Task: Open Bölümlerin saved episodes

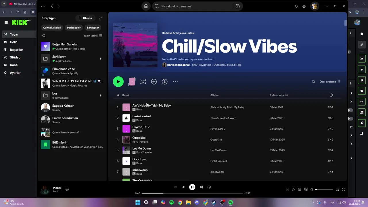Action: click(x=72, y=145)
